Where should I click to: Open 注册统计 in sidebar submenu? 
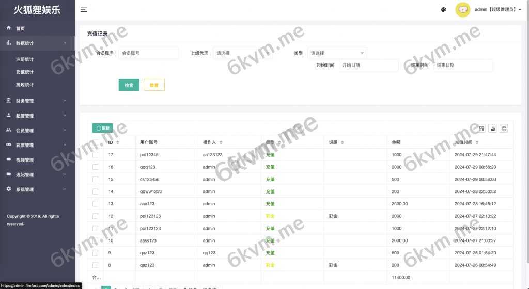coord(25,59)
